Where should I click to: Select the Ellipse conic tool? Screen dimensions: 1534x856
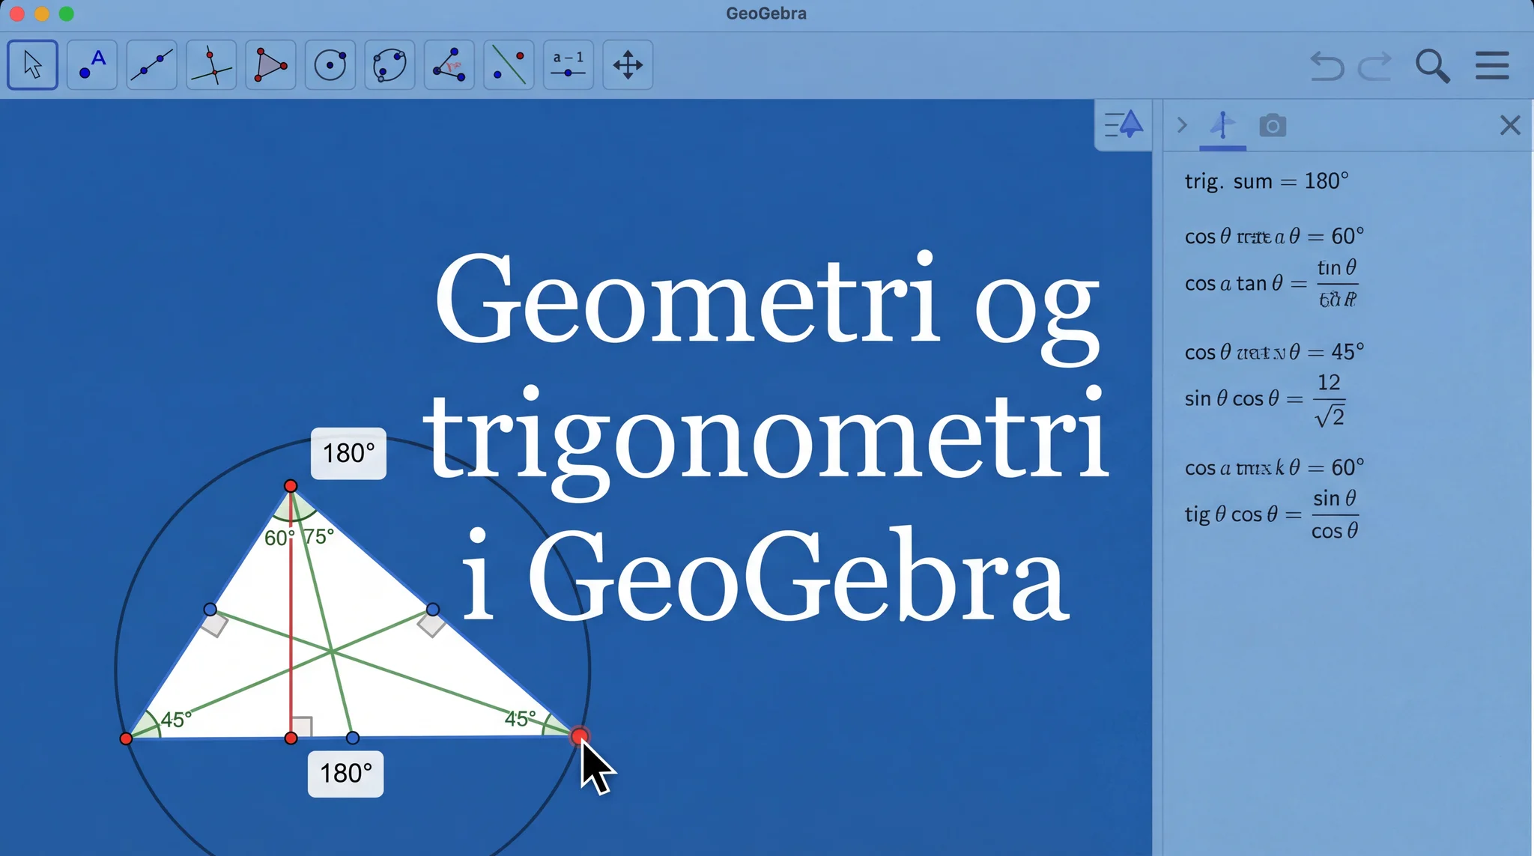point(389,65)
